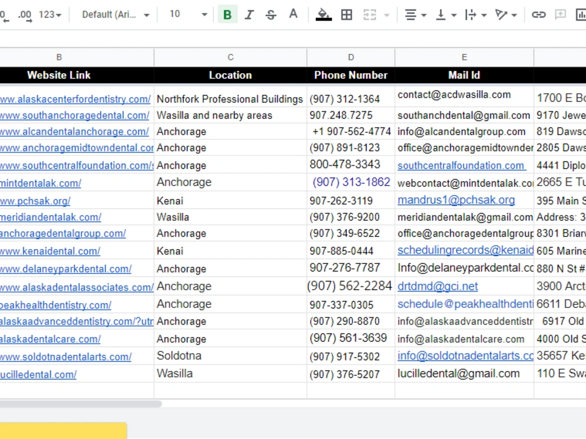The height and width of the screenshot is (439, 586).
Task: Open the 123 number format dropdown
Action: coord(50,15)
